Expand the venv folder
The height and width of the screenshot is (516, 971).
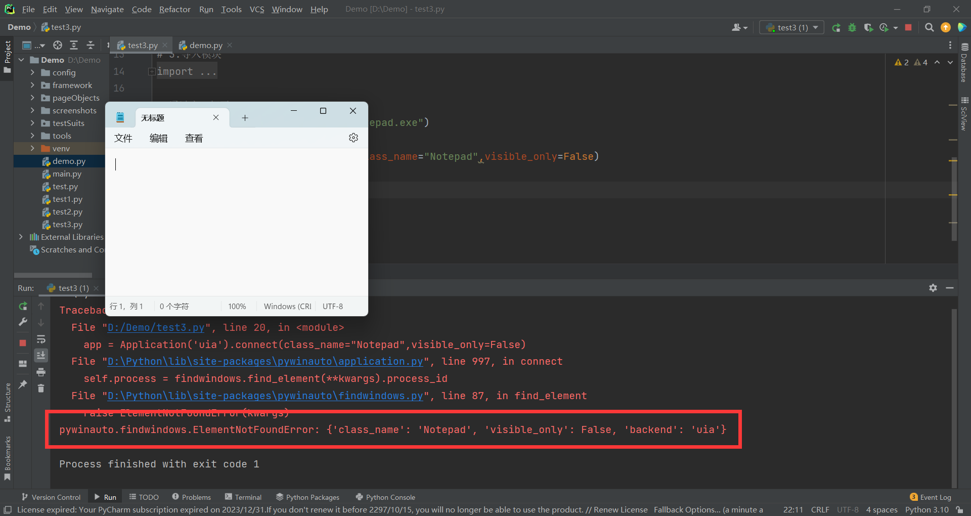click(x=32, y=148)
